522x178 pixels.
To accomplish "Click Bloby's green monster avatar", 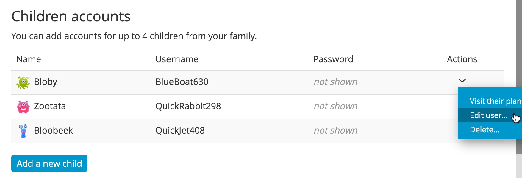I will [x=23, y=82].
